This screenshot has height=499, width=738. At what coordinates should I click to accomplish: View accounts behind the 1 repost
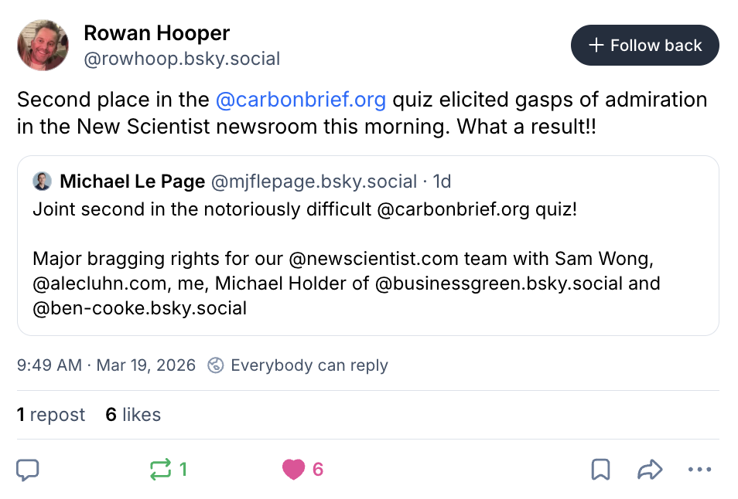(51, 415)
